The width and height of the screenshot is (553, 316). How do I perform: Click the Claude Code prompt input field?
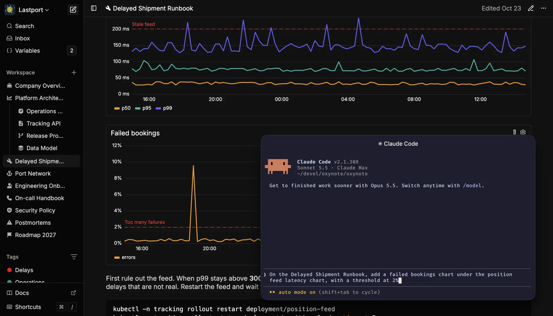(397, 277)
